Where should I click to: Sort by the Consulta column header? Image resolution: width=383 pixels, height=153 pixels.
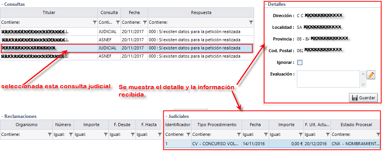click(109, 12)
